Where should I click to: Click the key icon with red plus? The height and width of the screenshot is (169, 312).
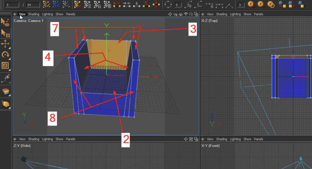pyautogui.click(x=251, y=5)
